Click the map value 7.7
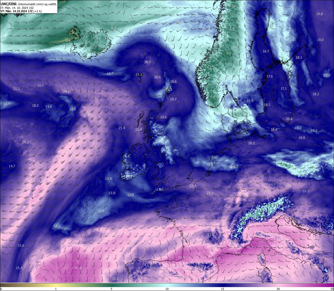Viewport: 334px width, 291px height. coord(64,10)
